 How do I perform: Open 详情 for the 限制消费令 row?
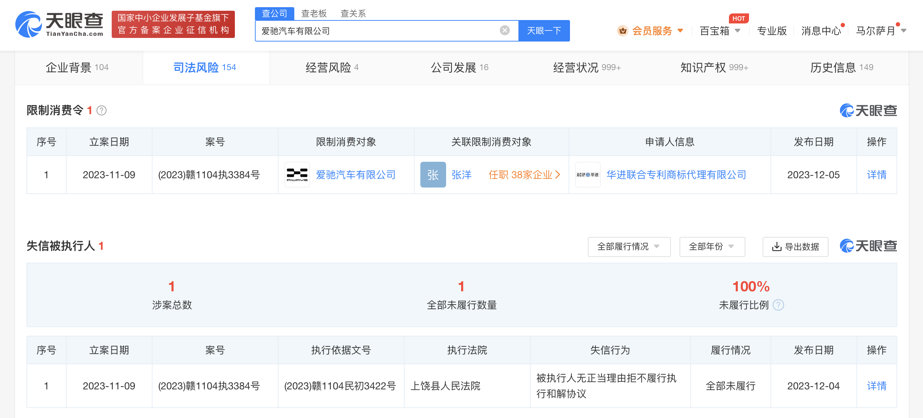click(876, 174)
